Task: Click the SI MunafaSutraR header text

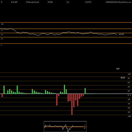Action: pos(32,2)
